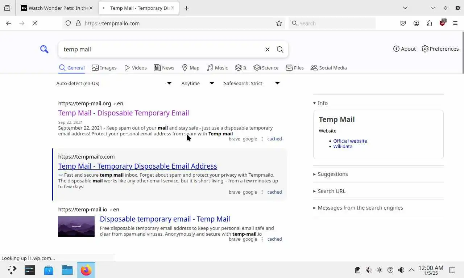Open three-dot menu on tempmailo.com result
Image resolution: width=464 pixels, height=278 pixels.
pos(262,192)
